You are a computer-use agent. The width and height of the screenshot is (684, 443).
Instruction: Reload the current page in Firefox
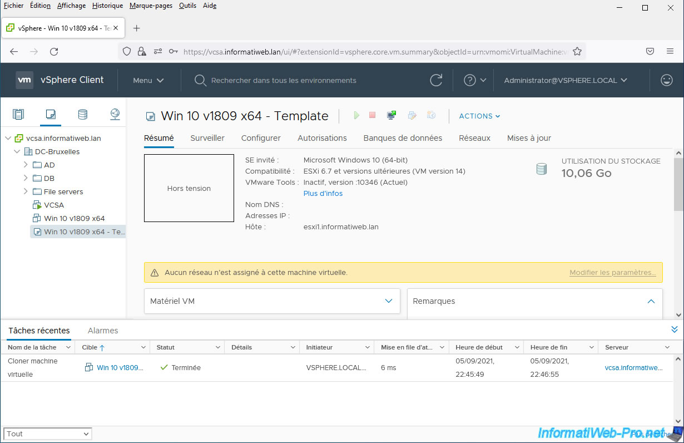[x=54, y=51]
